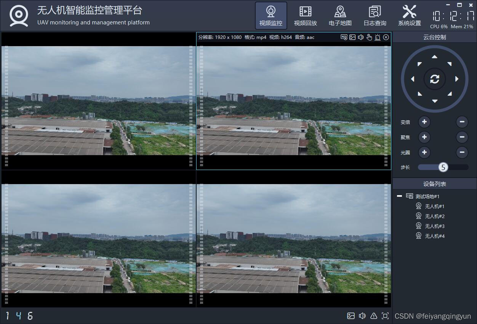Click the 步长 slider handle showing 5
Screen dimensions: 477x324
[443, 167]
